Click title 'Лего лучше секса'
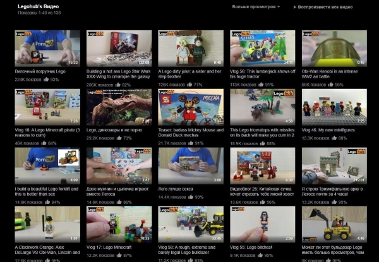379x262 pixels. (x=176, y=189)
